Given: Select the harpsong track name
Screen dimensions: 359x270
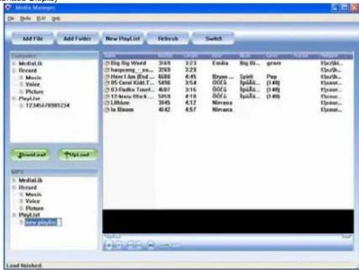Looking at the screenshot, I should click(x=132, y=70).
